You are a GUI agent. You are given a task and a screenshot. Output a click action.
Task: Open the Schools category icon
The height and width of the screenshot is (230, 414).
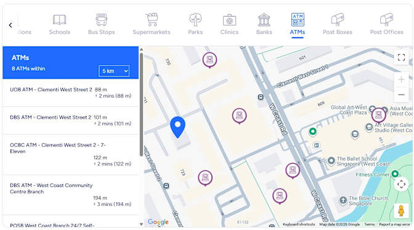coord(59,20)
